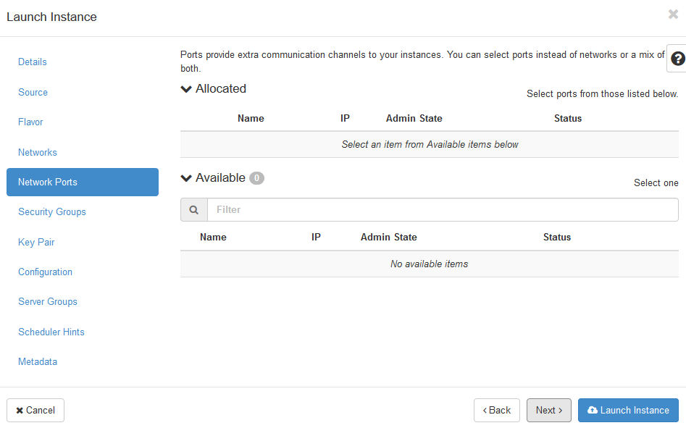This screenshot has width=686, height=428.
Task: Go to the Details step
Action: tap(33, 62)
